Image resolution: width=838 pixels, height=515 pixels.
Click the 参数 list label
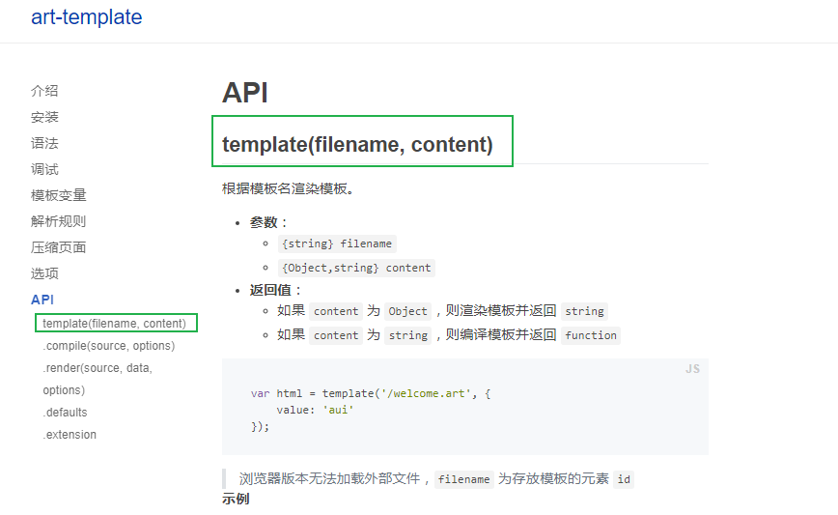click(268, 222)
